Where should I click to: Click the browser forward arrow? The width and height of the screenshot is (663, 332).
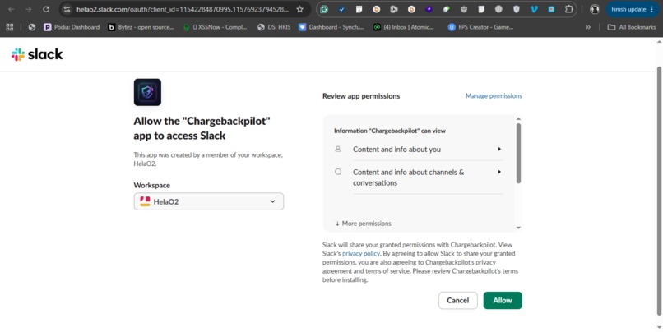pos(28,9)
